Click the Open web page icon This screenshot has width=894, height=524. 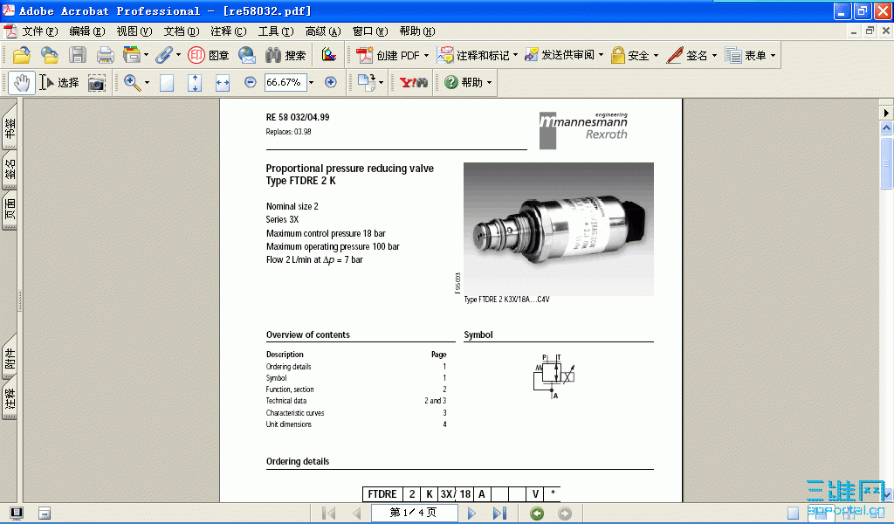[50, 55]
